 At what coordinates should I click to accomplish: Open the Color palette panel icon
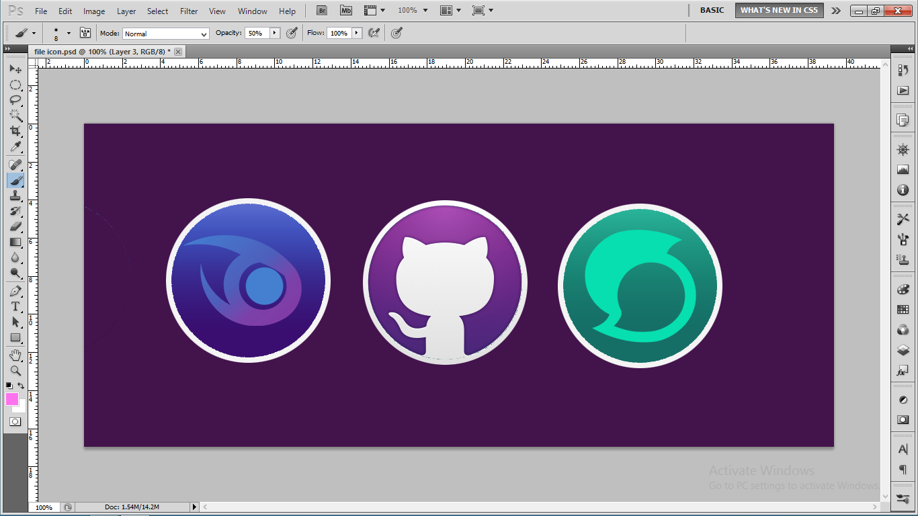click(903, 290)
